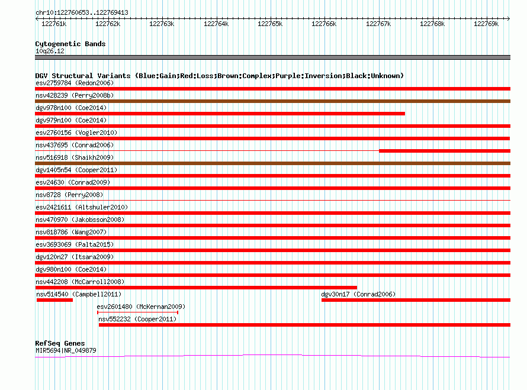
Task: Click the DGV Structural Variants track title
Action: (x=219, y=76)
